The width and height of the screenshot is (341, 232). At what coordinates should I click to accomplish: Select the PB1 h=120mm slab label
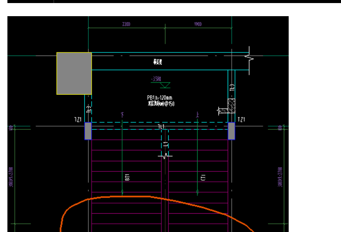tap(160, 97)
